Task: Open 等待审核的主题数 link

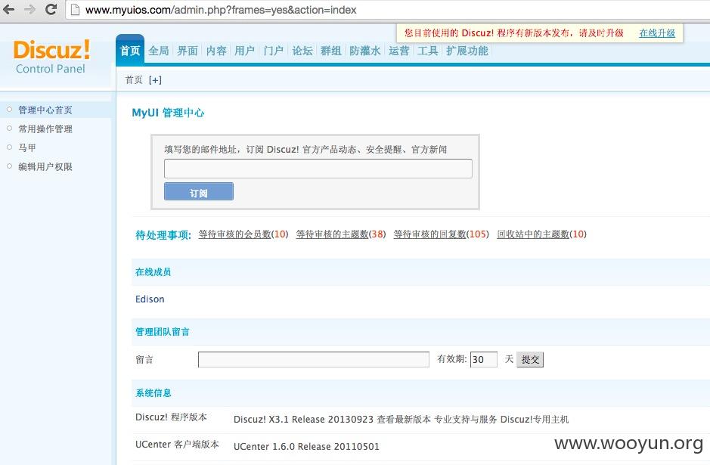Action: click(x=333, y=234)
